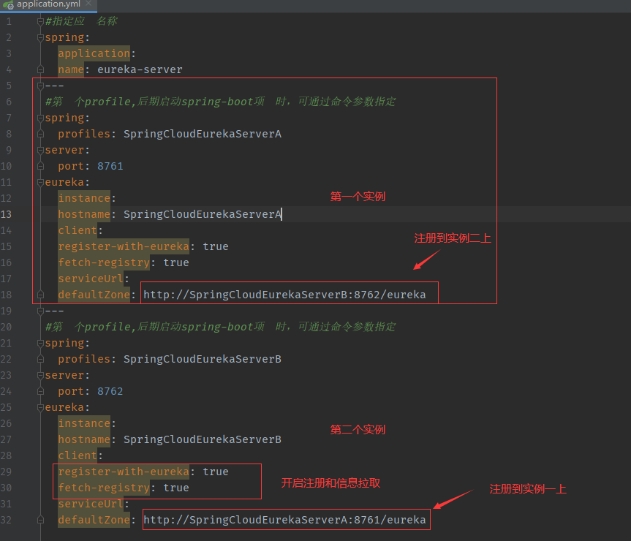This screenshot has height=541, width=631.
Task: Click the 'profiles' key on line 8
Action: tap(84, 134)
